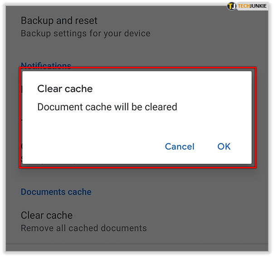
Task: Click the 'Clear cache' dialog title
Action: [x=65, y=89]
